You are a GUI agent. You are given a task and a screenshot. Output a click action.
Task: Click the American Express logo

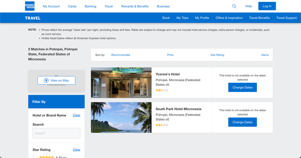pyautogui.click(x=30, y=6)
